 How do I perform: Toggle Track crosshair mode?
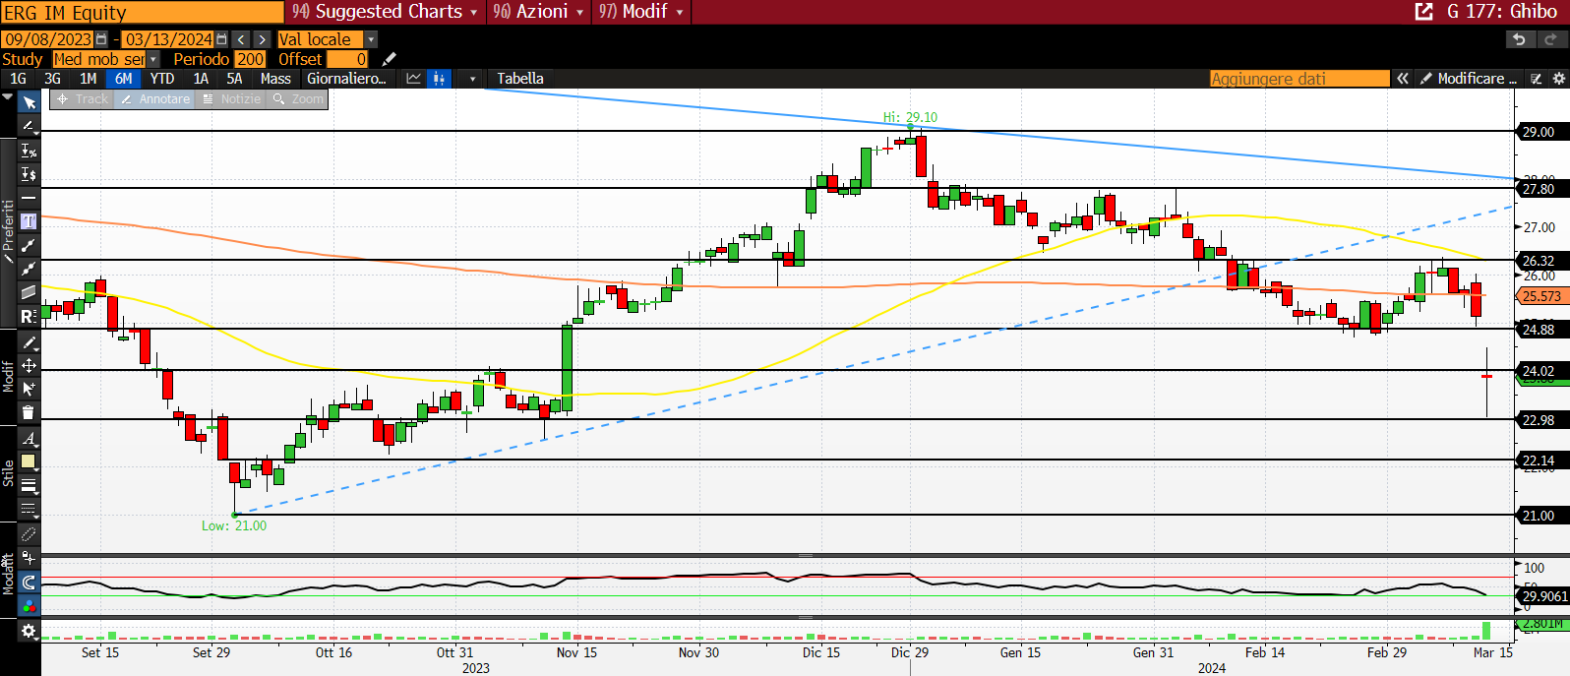click(x=83, y=99)
